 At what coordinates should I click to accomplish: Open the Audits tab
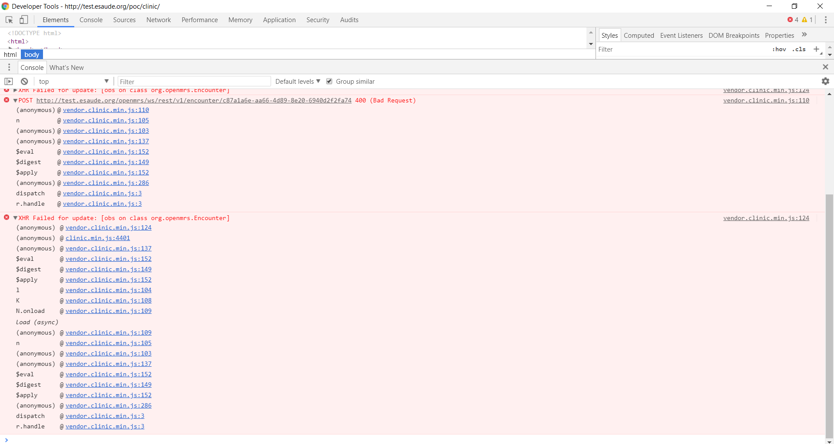coord(349,20)
